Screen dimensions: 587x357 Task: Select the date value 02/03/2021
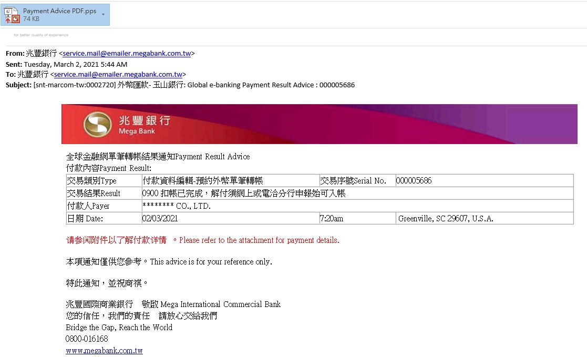160,218
